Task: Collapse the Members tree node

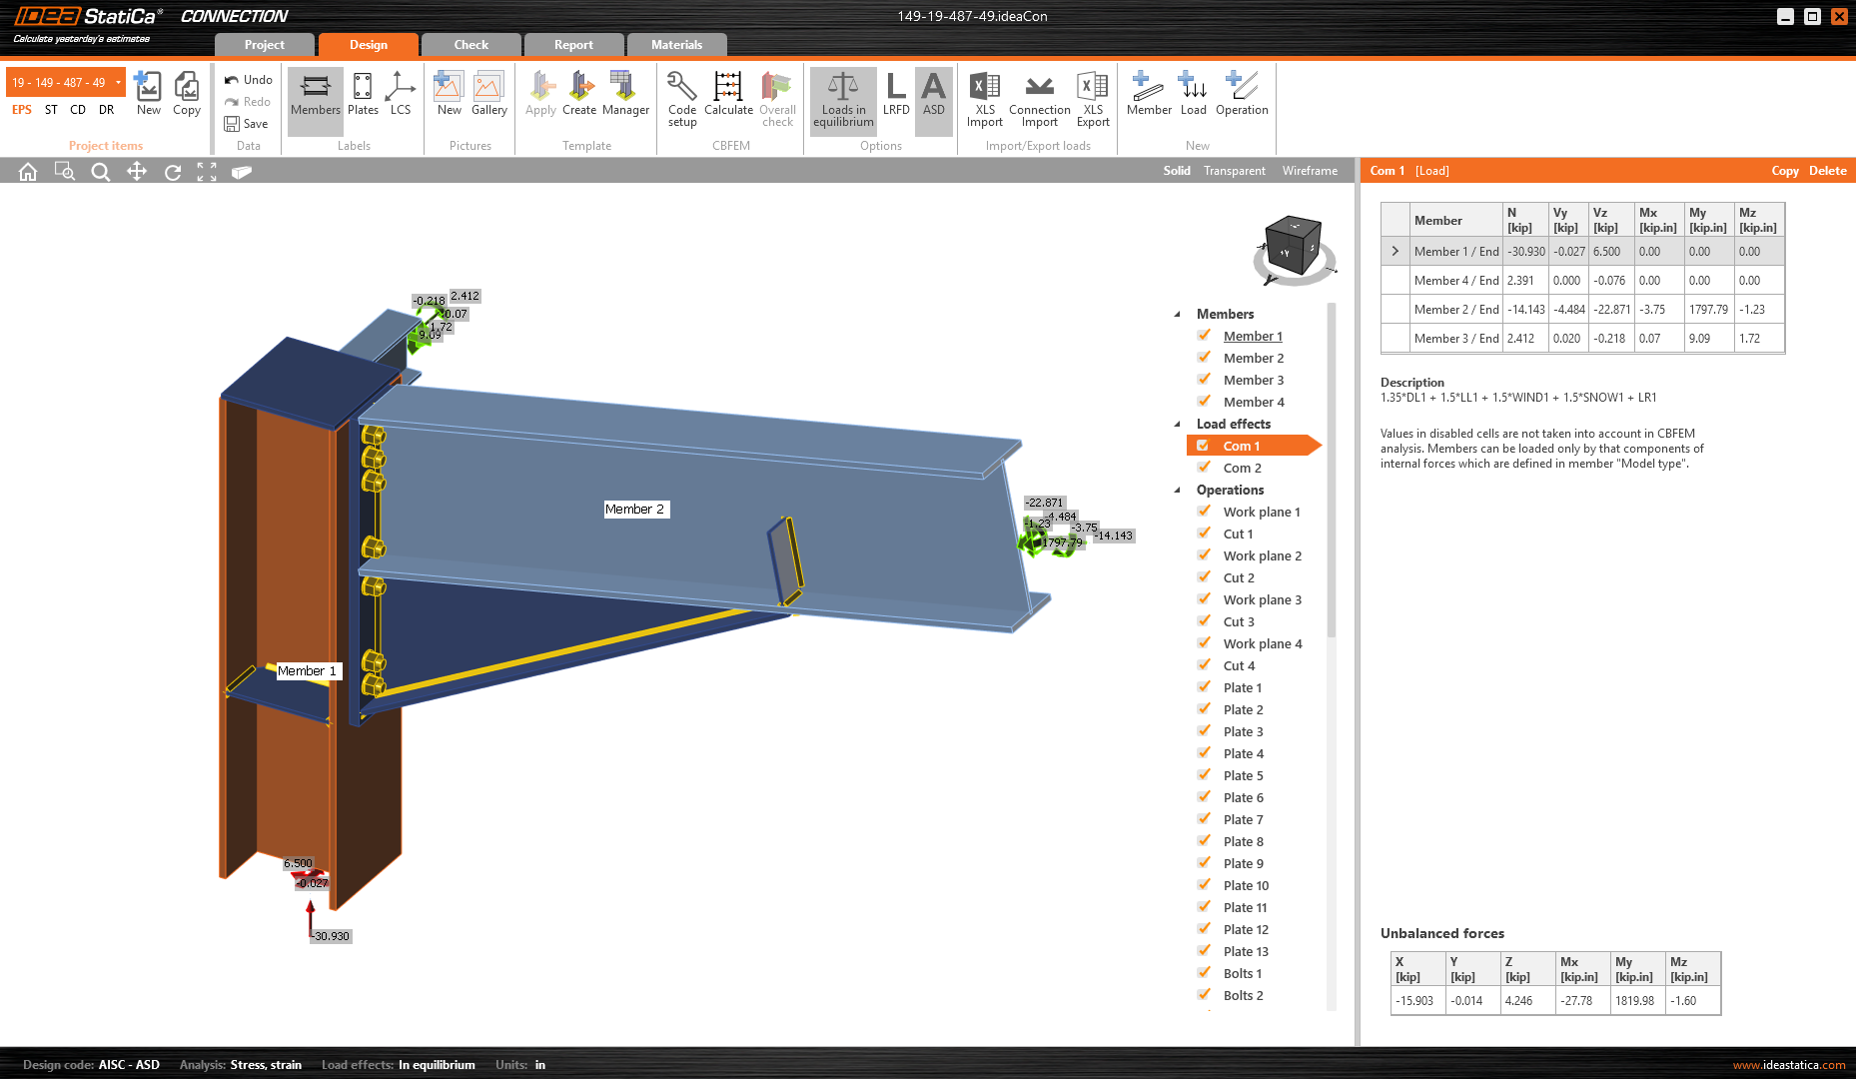Action: tap(1177, 313)
